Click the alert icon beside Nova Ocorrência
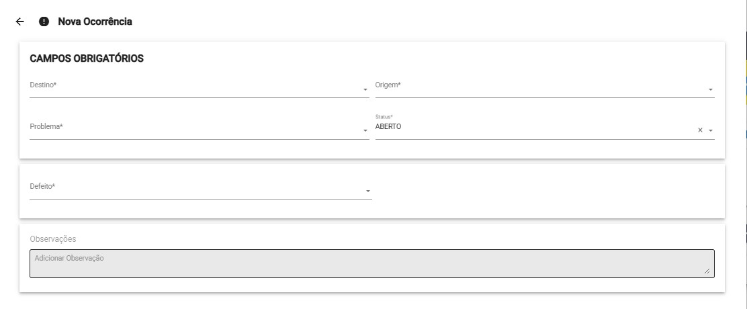The width and height of the screenshot is (747, 309). click(x=44, y=21)
